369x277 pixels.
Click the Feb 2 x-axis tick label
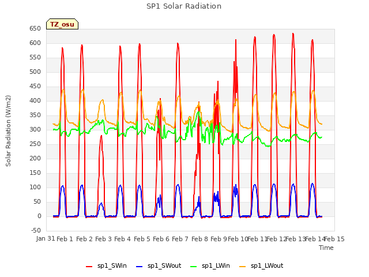[85, 239]
